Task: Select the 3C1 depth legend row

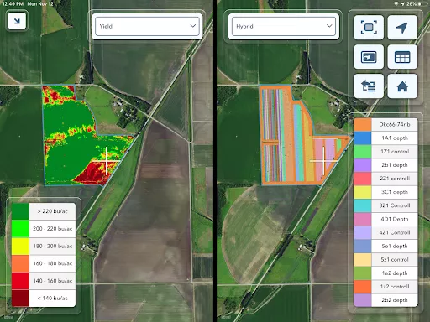Action: point(385,192)
